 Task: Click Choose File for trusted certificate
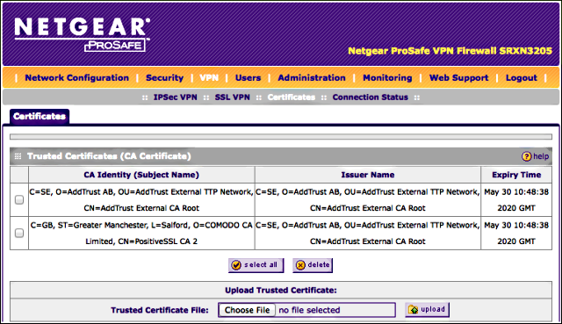coord(247,310)
